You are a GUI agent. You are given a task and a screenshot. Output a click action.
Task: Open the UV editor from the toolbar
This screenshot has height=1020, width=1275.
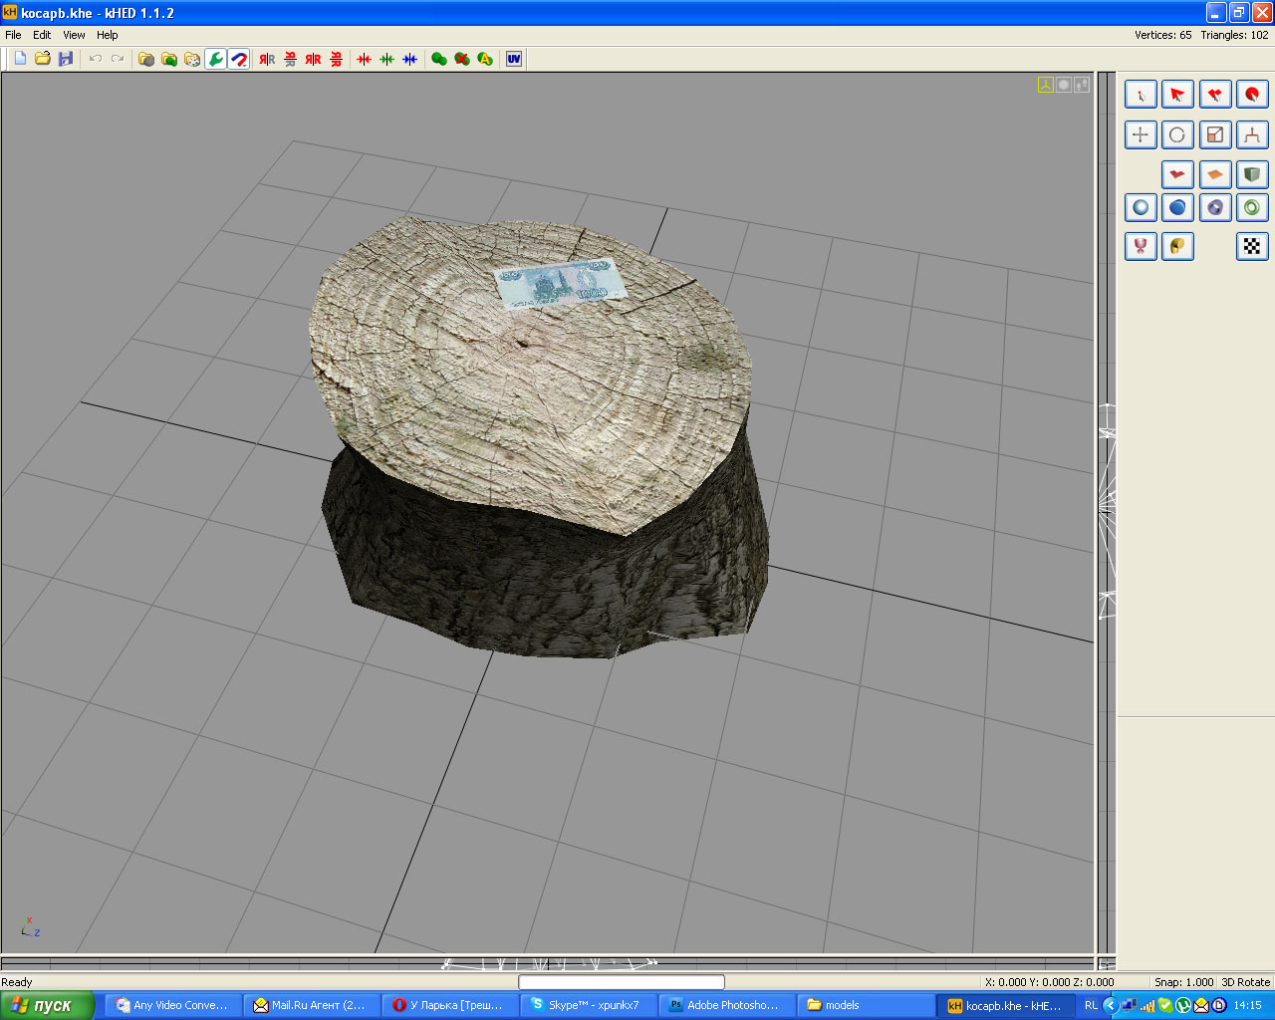(514, 59)
